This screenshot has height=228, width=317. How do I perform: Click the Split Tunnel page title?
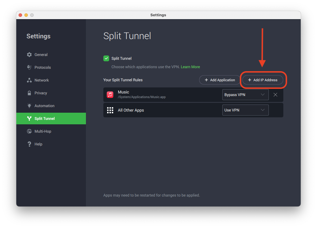coord(127,36)
